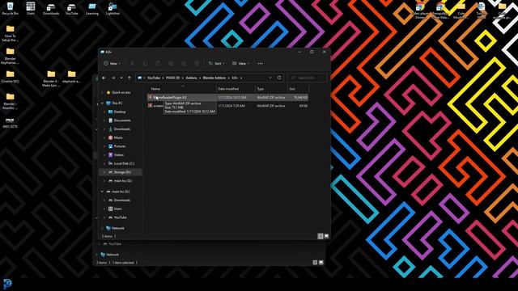Click the Delete trash icon in toolbar

[x=197, y=63]
